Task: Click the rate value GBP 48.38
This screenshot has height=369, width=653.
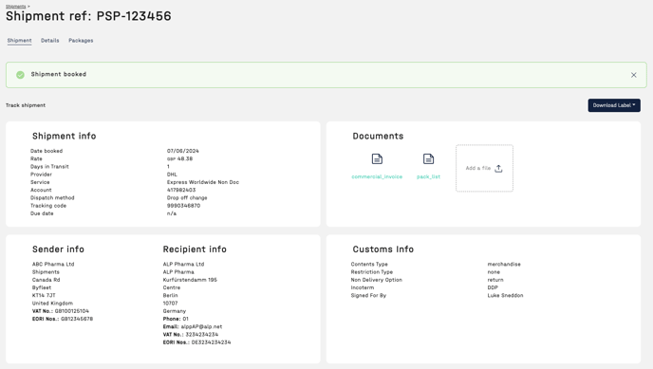Action: pyautogui.click(x=180, y=159)
